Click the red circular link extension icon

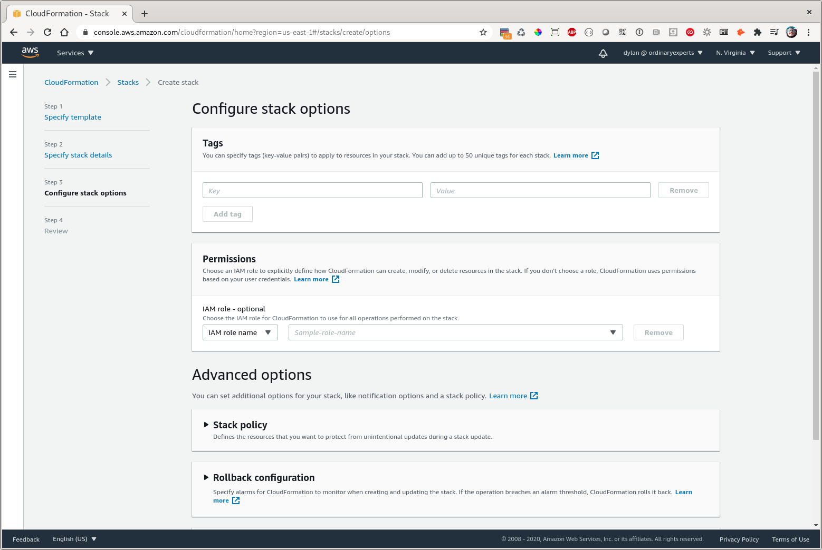(690, 32)
